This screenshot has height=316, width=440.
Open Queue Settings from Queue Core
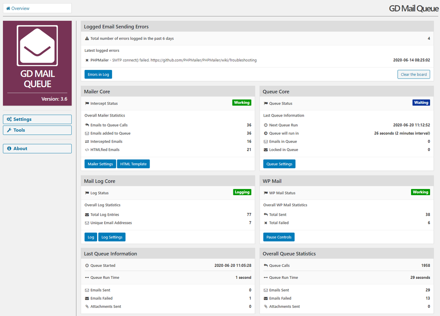280,164
